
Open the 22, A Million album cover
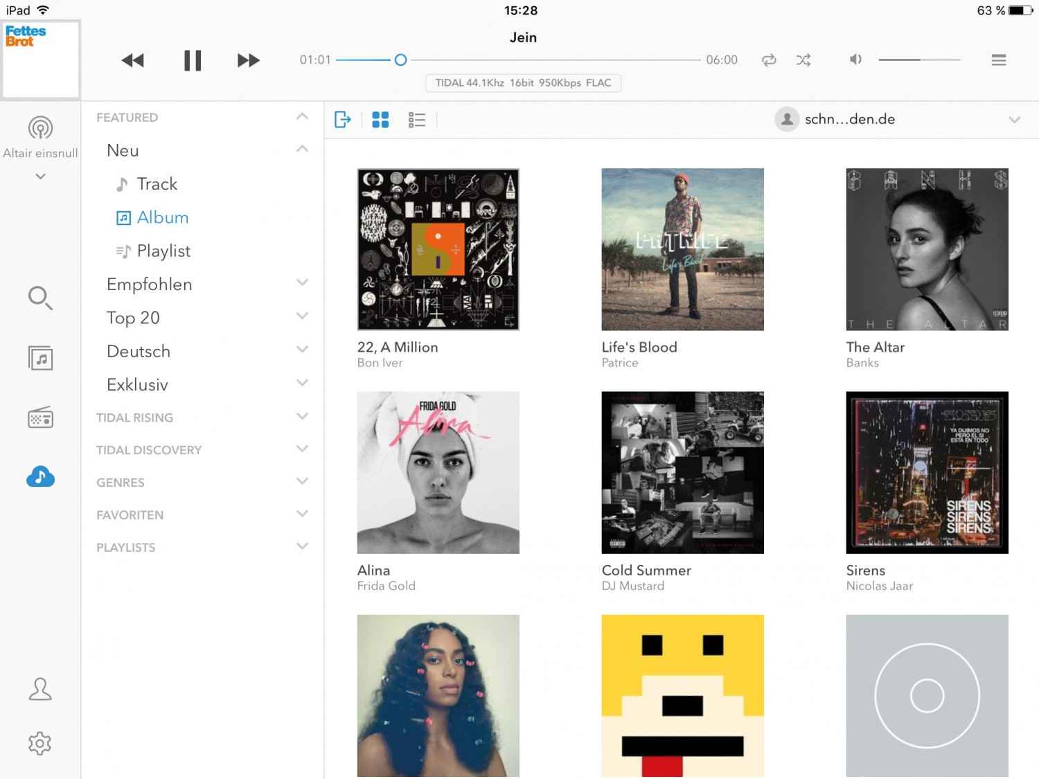pyautogui.click(x=438, y=249)
